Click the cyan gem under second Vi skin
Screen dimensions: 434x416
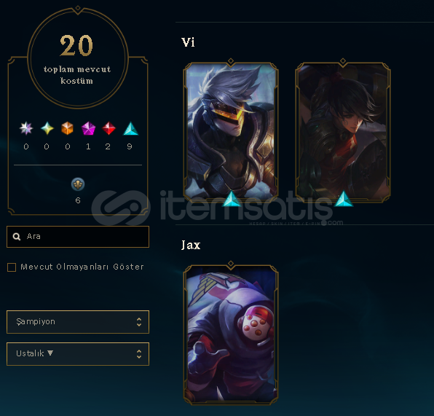pyautogui.click(x=344, y=199)
